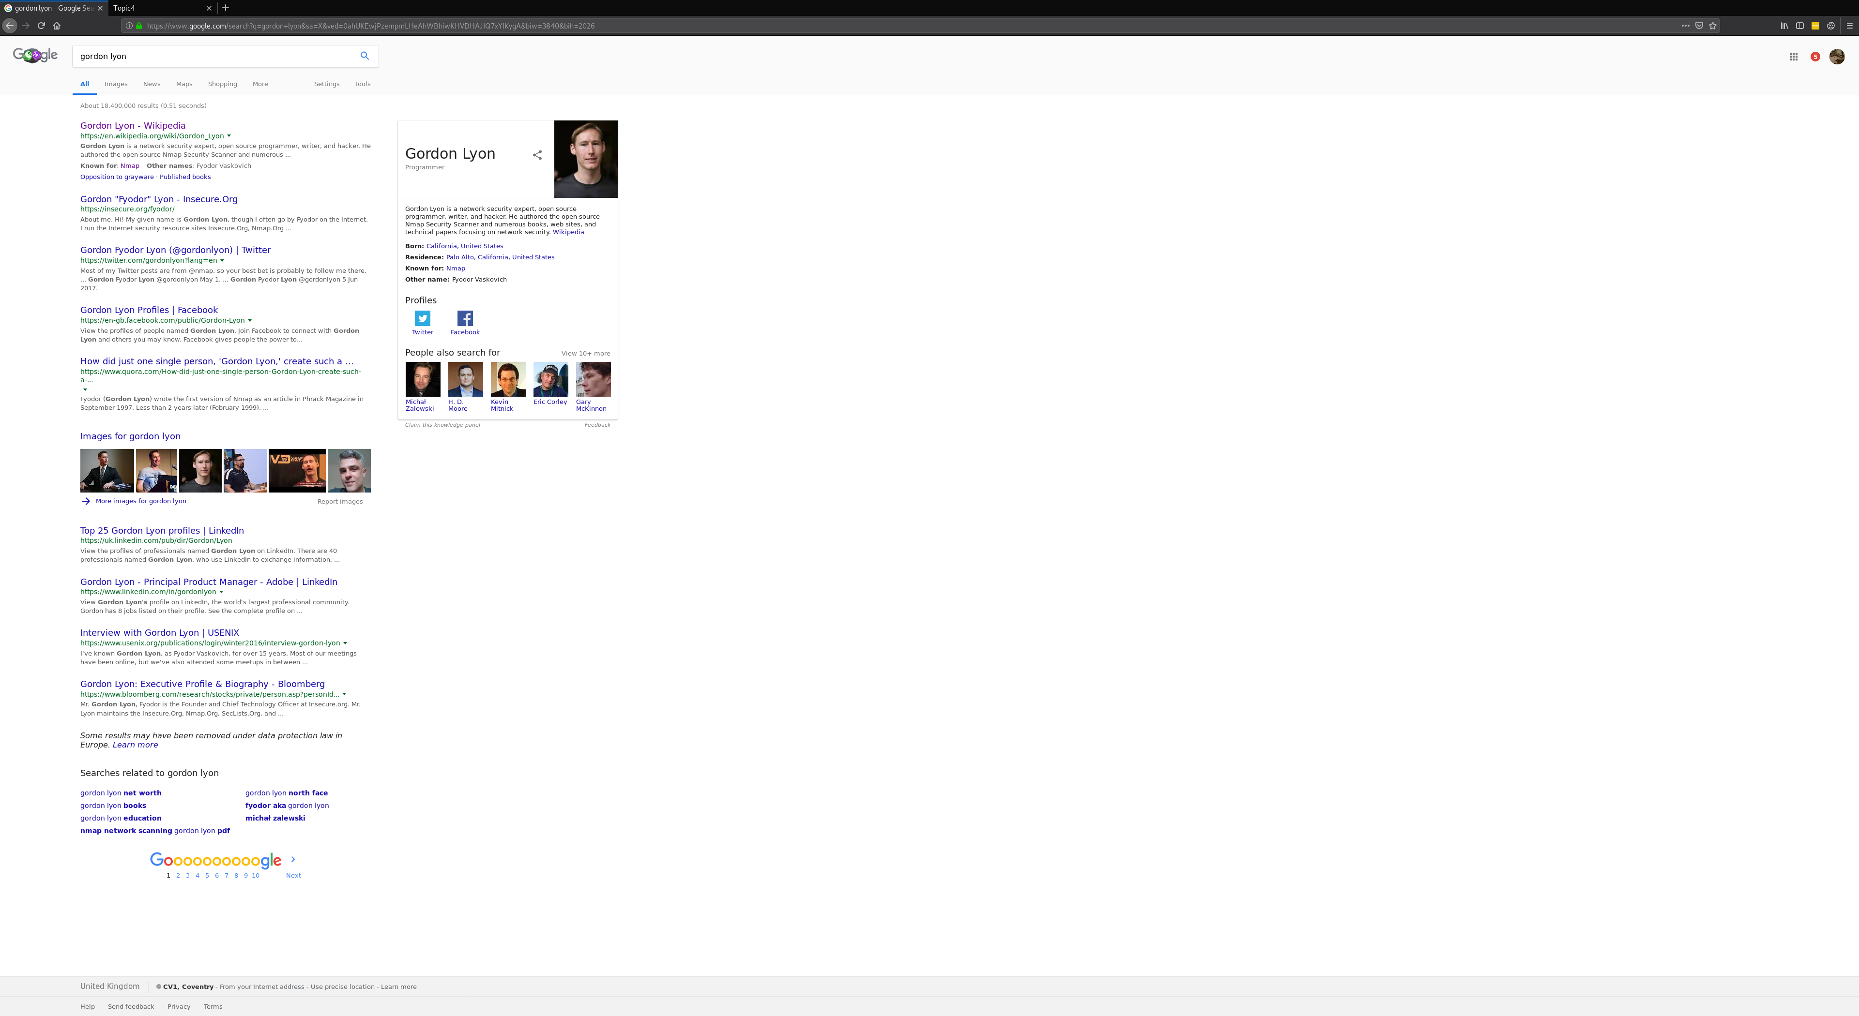This screenshot has height=1016, width=1859.
Task: Click the Images tab in search navigation
Action: (x=115, y=84)
